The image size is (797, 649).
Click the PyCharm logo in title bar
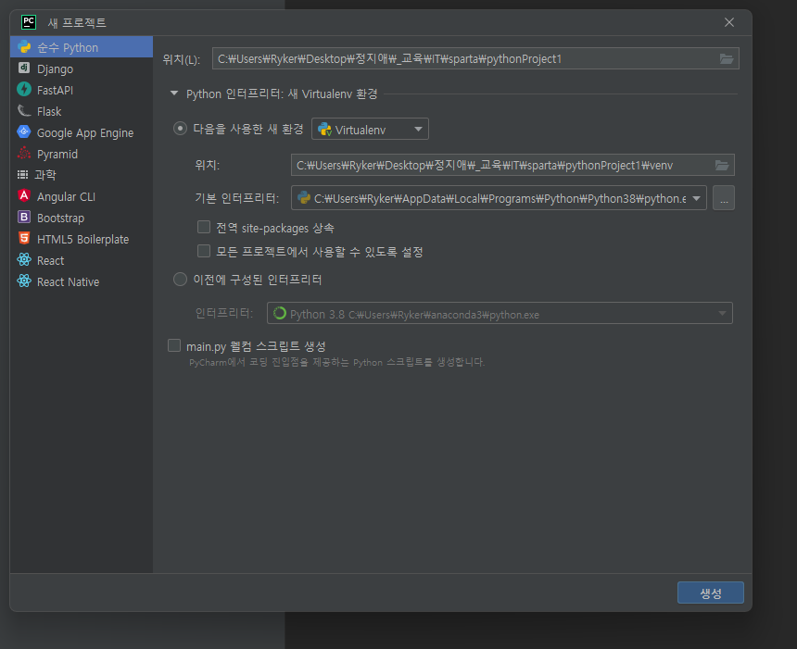coord(29,22)
